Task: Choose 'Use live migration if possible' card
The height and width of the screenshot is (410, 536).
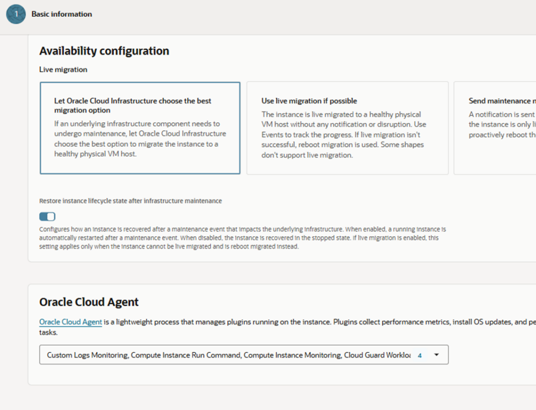Action: (x=347, y=128)
